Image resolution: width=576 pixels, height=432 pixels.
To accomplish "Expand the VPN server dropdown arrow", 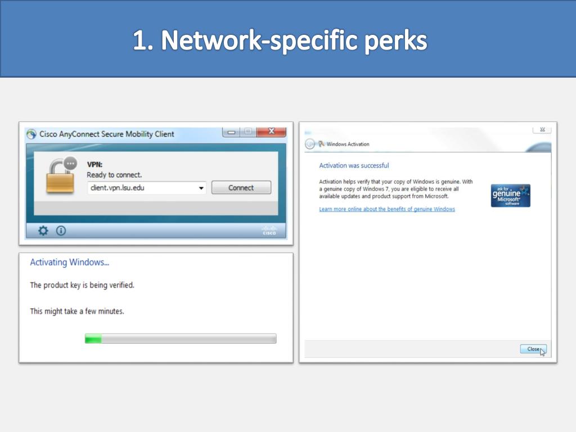I will [201, 188].
